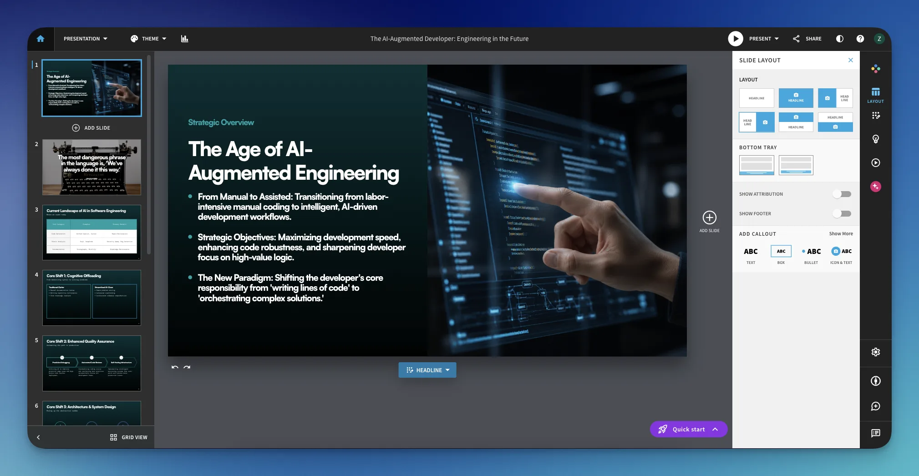The image size is (919, 476).
Task: Click Show More callouts link
Action: pos(841,233)
